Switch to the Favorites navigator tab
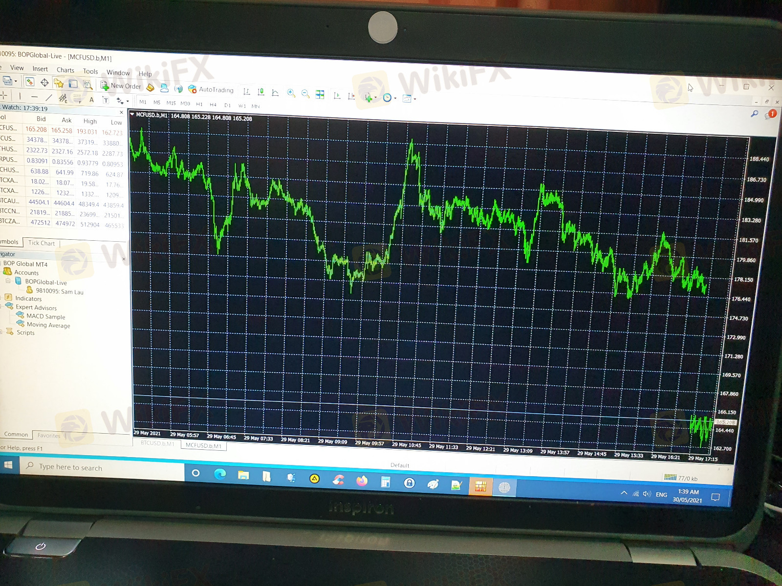The image size is (782, 586). (49, 436)
